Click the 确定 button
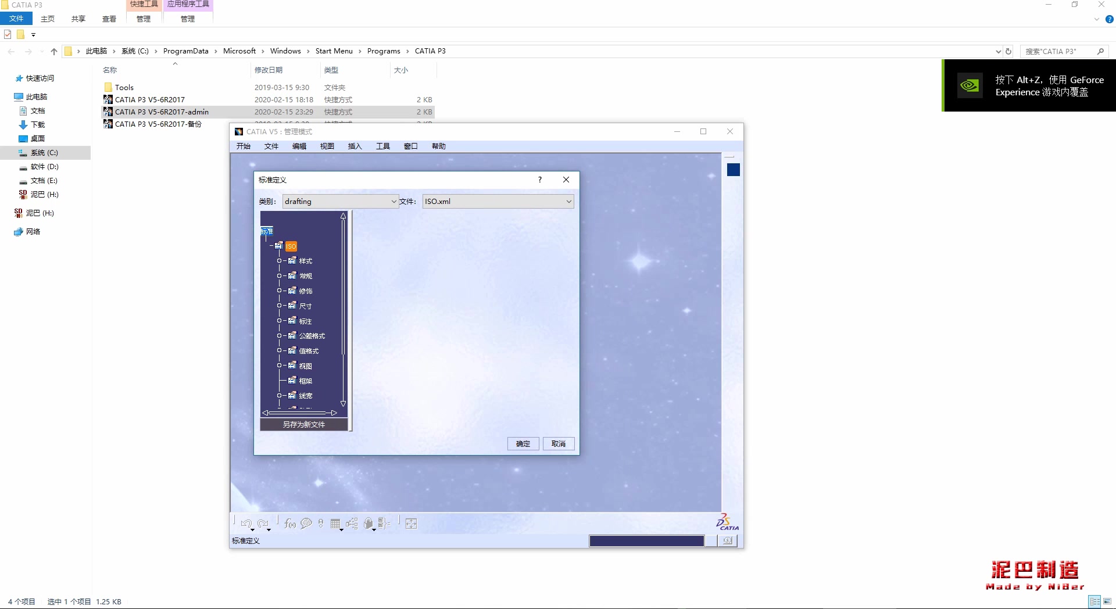The height and width of the screenshot is (609, 1116). 523,444
